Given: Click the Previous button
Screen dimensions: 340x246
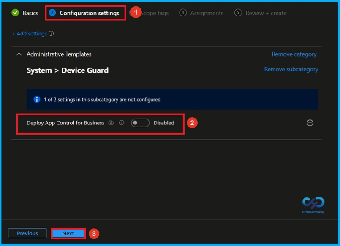Looking at the screenshot, I should pos(27,233).
